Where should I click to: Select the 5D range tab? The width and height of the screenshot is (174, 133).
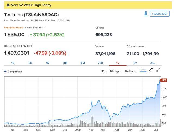click(x=30, y=63)
